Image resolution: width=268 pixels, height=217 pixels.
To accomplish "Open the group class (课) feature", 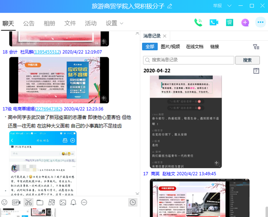I will pyautogui.click(x=230, y=23).
